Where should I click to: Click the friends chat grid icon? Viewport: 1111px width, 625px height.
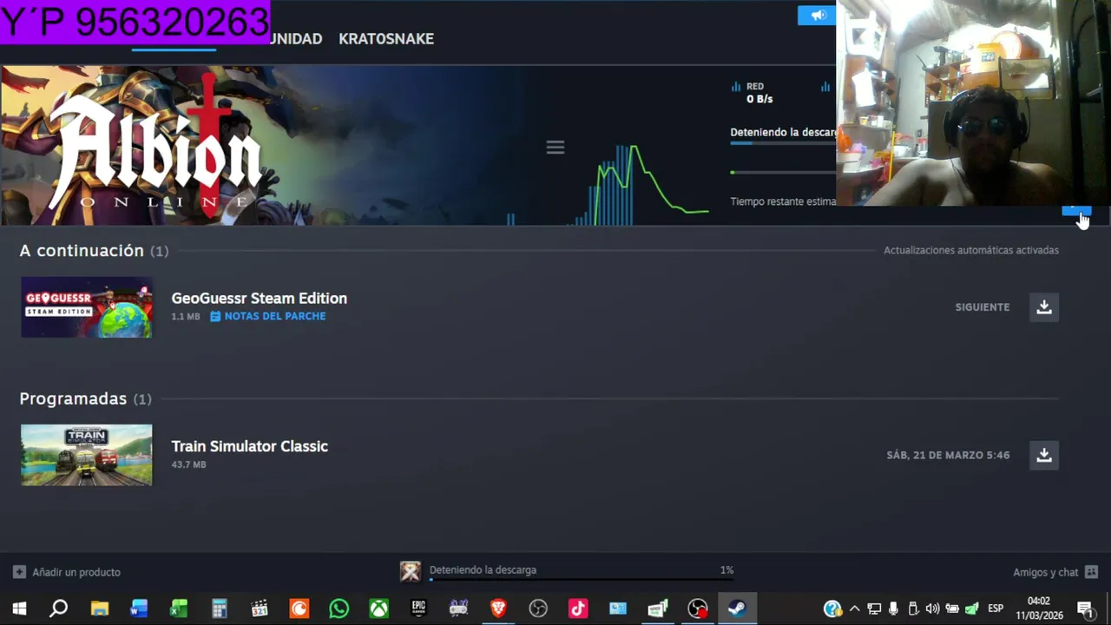[x=1091, y=572]
